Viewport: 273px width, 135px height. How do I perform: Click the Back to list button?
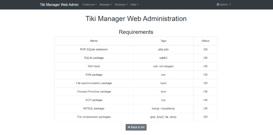coord(136,127)
